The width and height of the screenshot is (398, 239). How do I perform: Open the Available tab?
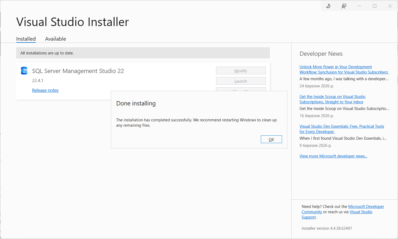pyautogui.click(x=55, y=39)
